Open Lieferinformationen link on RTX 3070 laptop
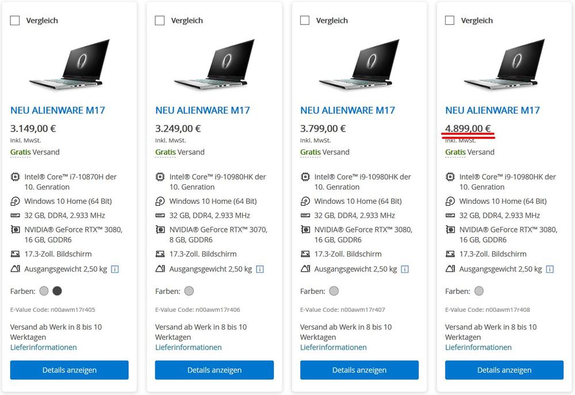This screenshot has width=575, height=395. 189,347
